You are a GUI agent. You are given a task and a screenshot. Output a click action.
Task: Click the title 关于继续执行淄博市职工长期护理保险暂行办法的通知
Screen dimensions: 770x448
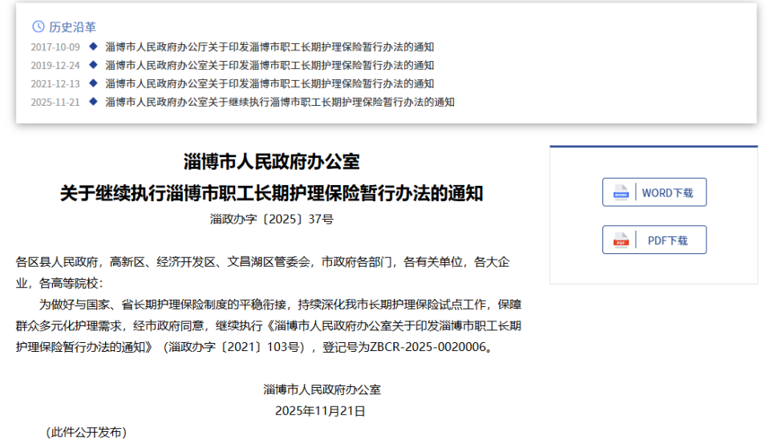pos(272,193)
